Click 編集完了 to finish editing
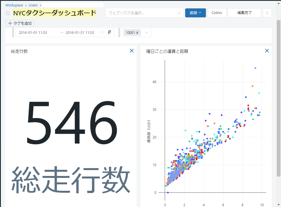Viewport: 281px width, 207px height. coord(245,13)
